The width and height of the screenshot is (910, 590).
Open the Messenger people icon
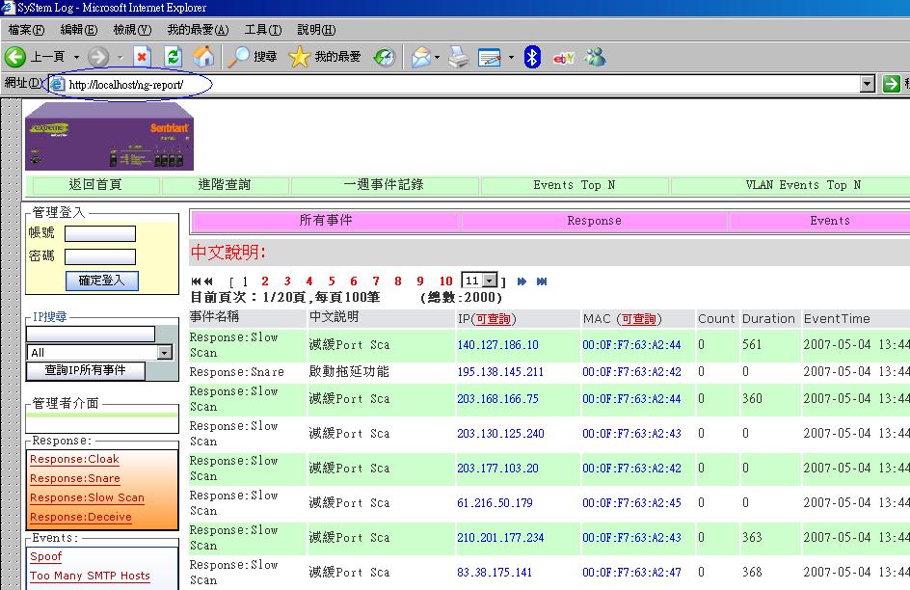tap(596, 57)
